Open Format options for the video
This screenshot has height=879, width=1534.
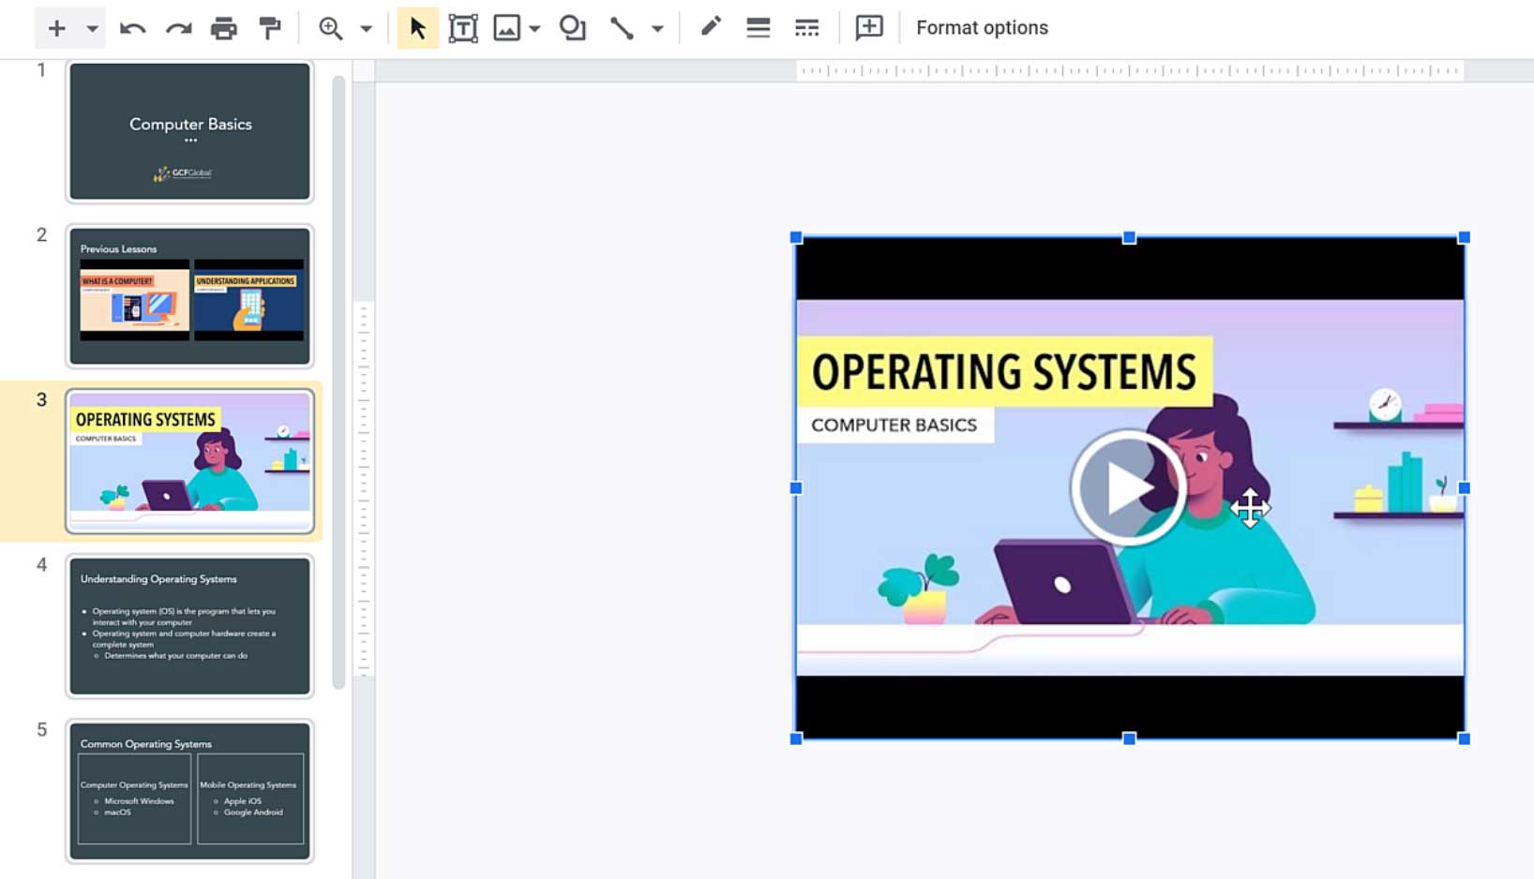pos(982,27)
